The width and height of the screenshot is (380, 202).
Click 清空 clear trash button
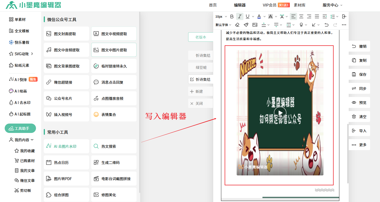359,117
